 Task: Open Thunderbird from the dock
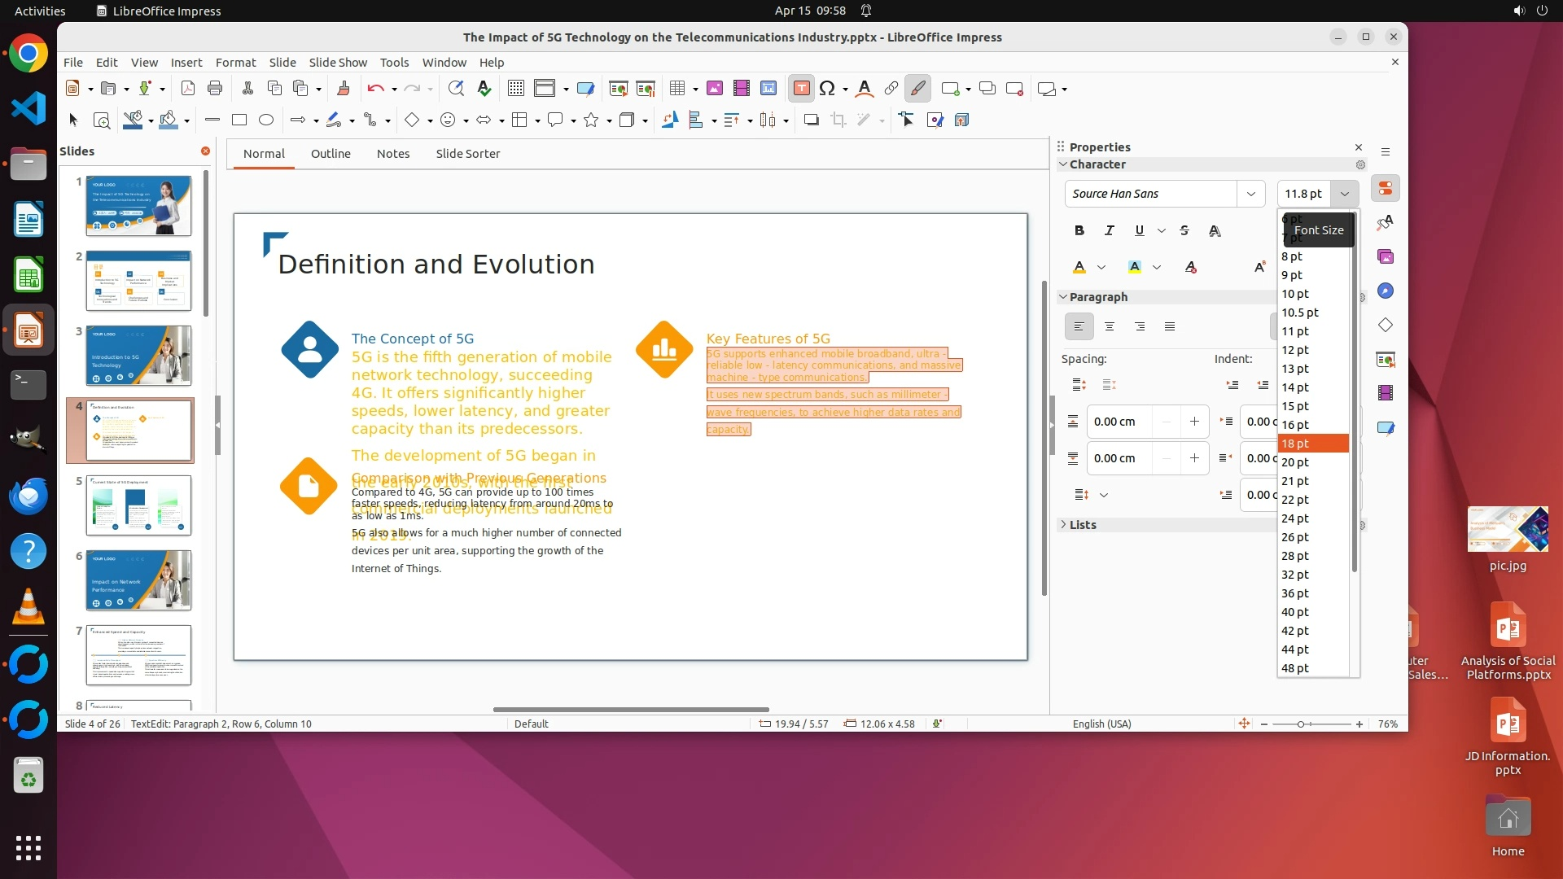pyautogui.click(x=28, y=496)
